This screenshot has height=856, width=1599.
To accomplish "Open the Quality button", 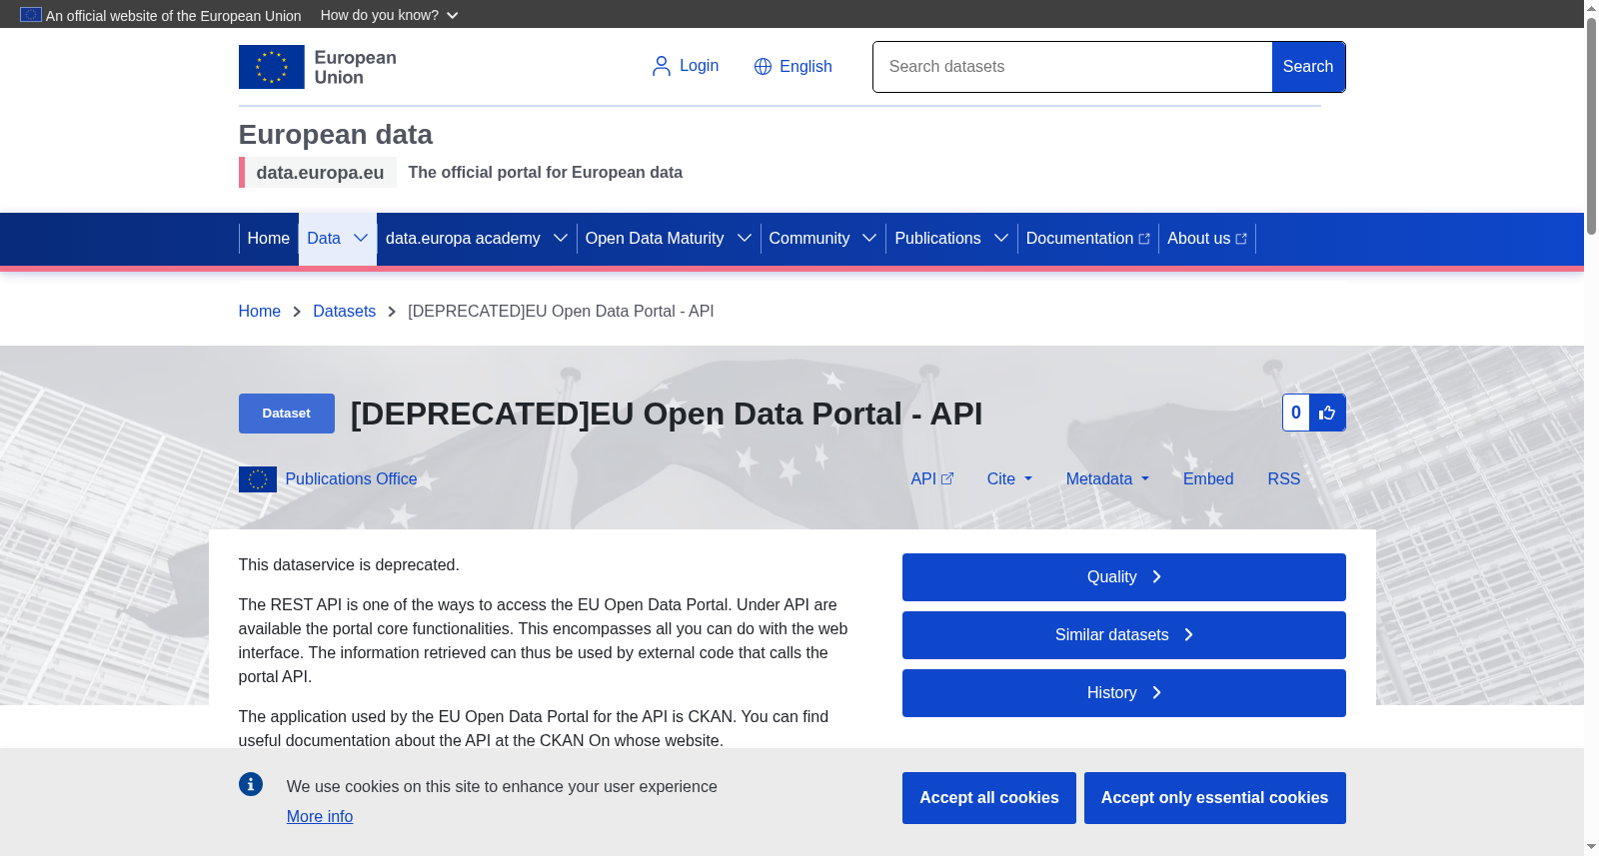I will pyautogui.click(x=1124, y=577).
